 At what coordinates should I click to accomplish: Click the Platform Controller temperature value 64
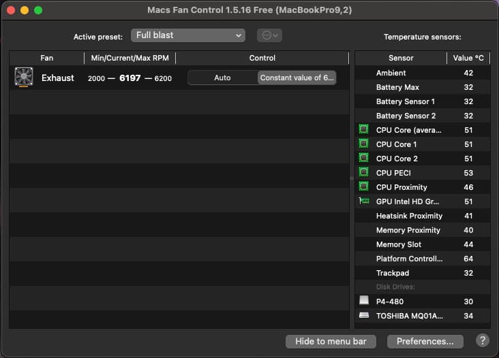pos(468,259)
